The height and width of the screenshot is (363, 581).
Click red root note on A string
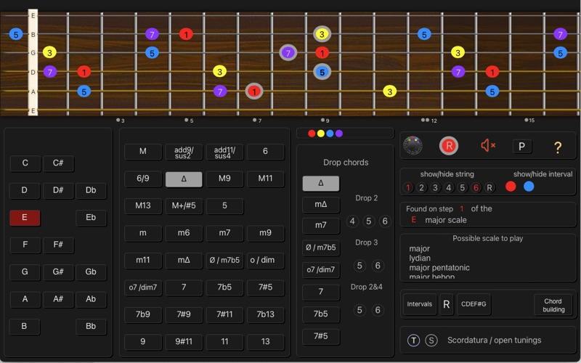pos(254,91)
